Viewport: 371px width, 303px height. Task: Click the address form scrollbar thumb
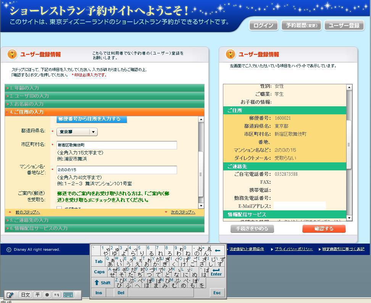point(201,174)
